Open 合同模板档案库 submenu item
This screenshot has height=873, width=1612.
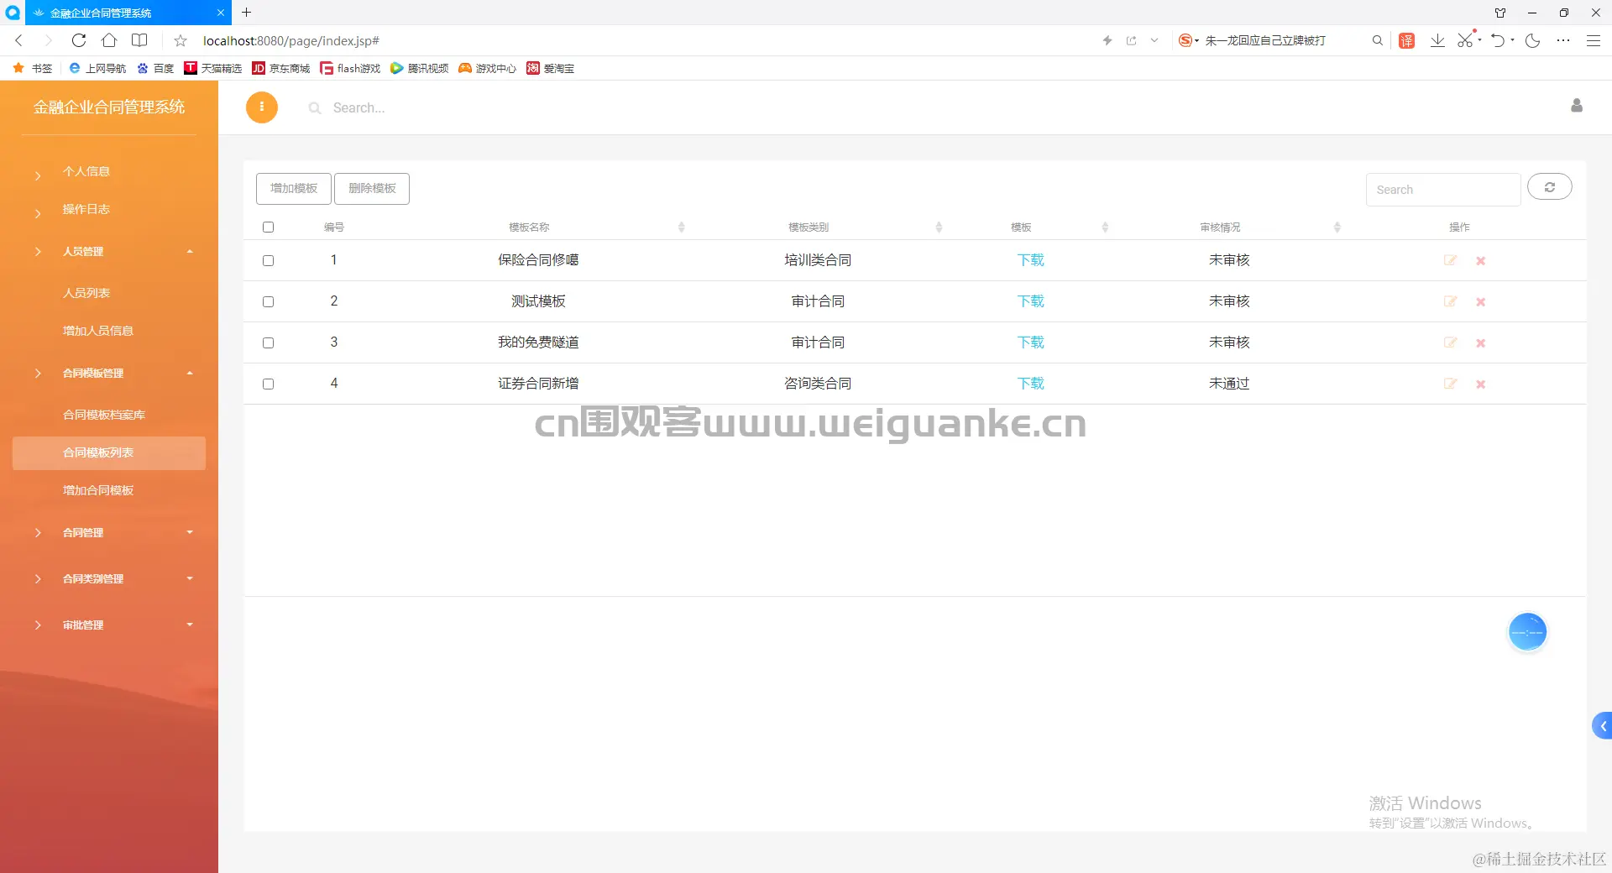(104, 415)
